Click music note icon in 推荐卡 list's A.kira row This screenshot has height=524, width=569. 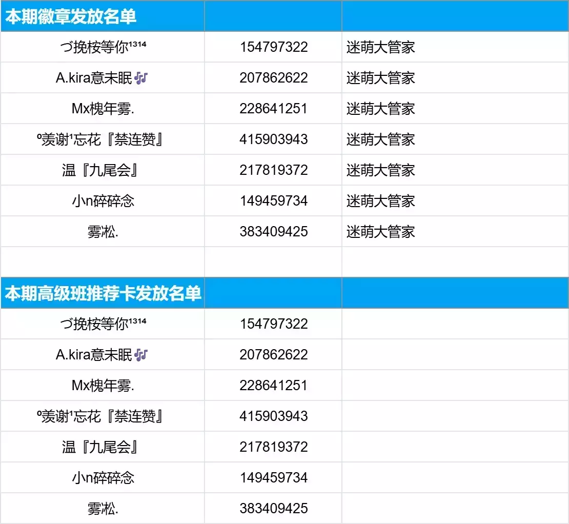click(x=141, y=355)
